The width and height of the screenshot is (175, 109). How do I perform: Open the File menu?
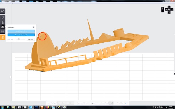click(x=1, y=3)
